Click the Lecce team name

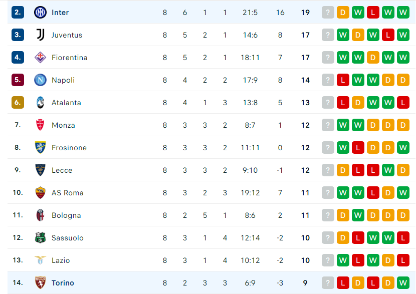click(x=62, y=170)
